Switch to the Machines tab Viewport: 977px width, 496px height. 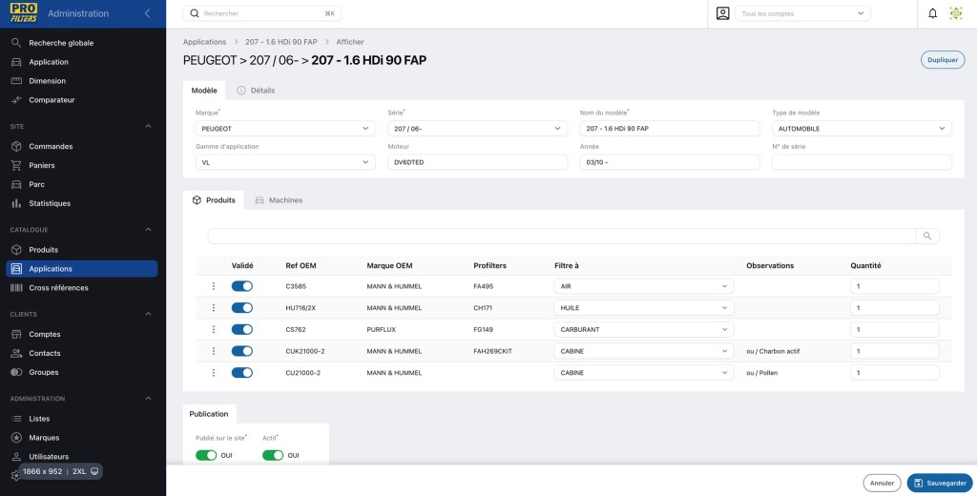point(280,200)
